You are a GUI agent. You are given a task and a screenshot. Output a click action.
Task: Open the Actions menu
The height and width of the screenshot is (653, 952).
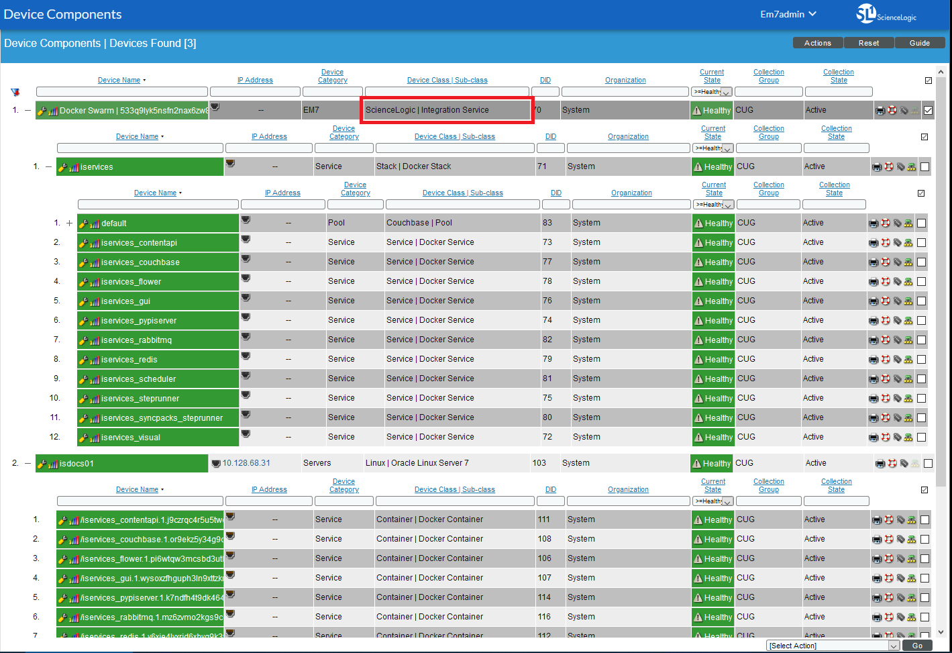tap(817, 43)
